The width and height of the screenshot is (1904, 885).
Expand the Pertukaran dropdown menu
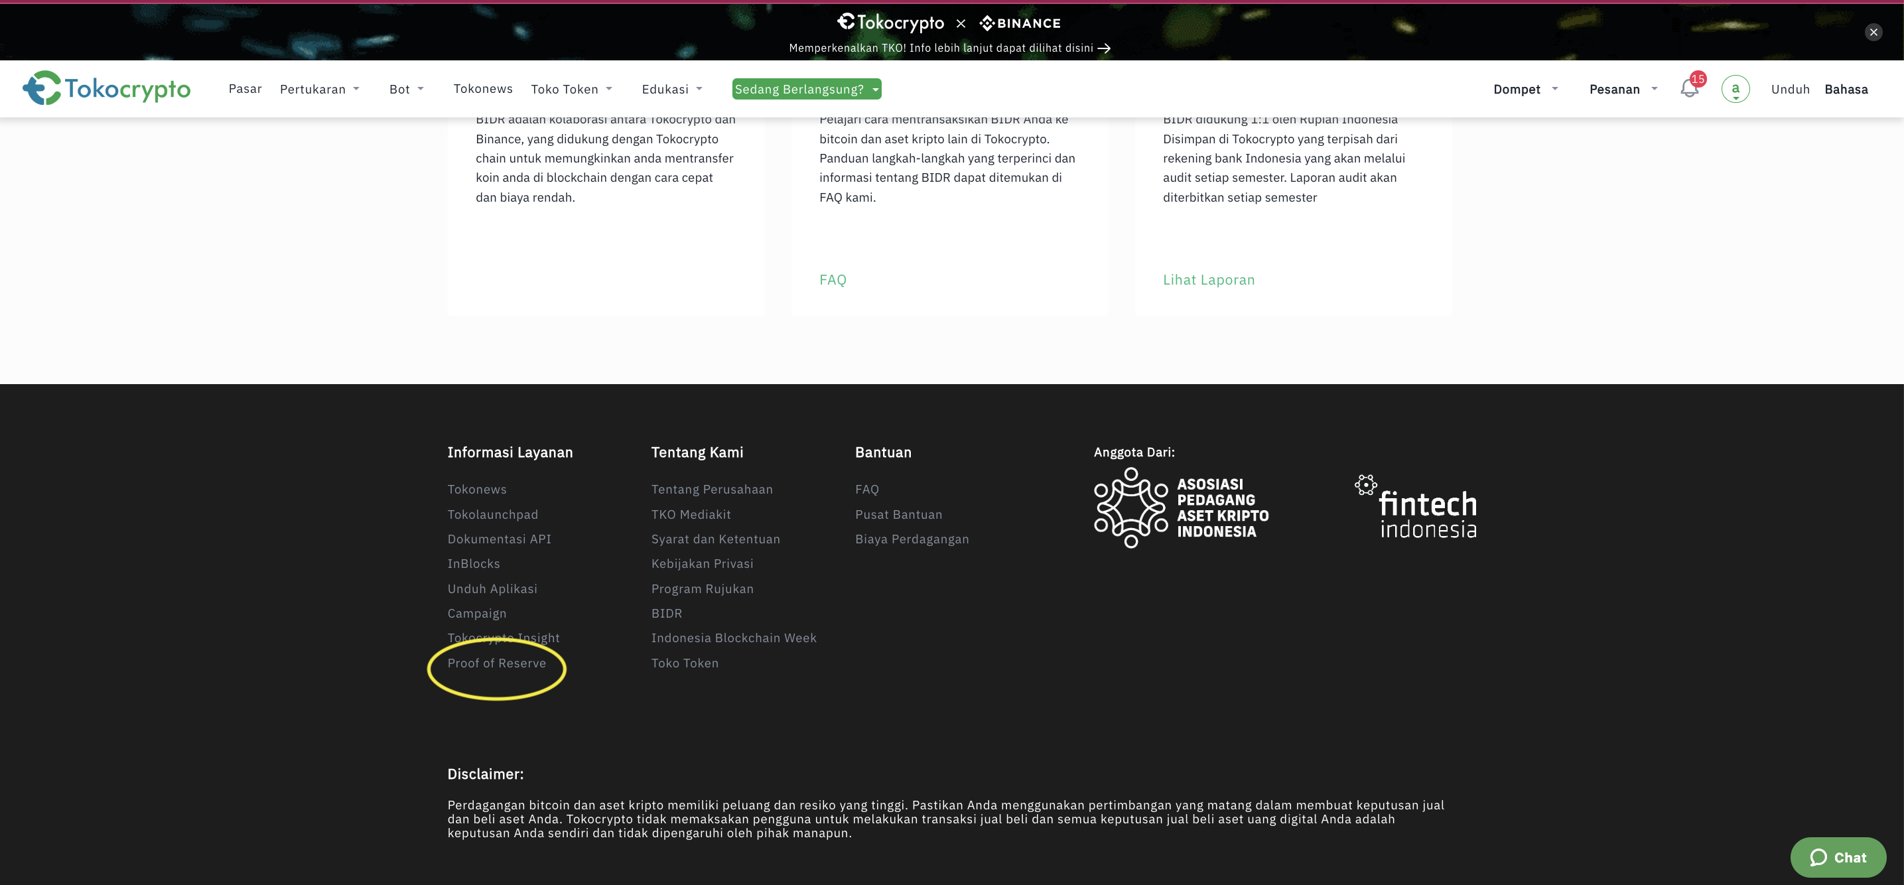(x=320, y=90)
